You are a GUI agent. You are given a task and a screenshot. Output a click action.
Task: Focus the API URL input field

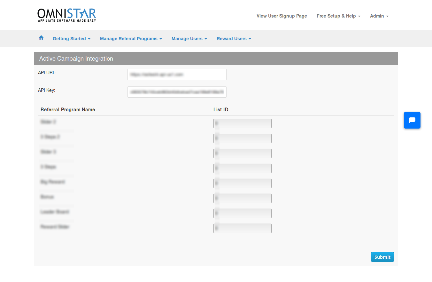pyautogui.click(x=177, y=74)
